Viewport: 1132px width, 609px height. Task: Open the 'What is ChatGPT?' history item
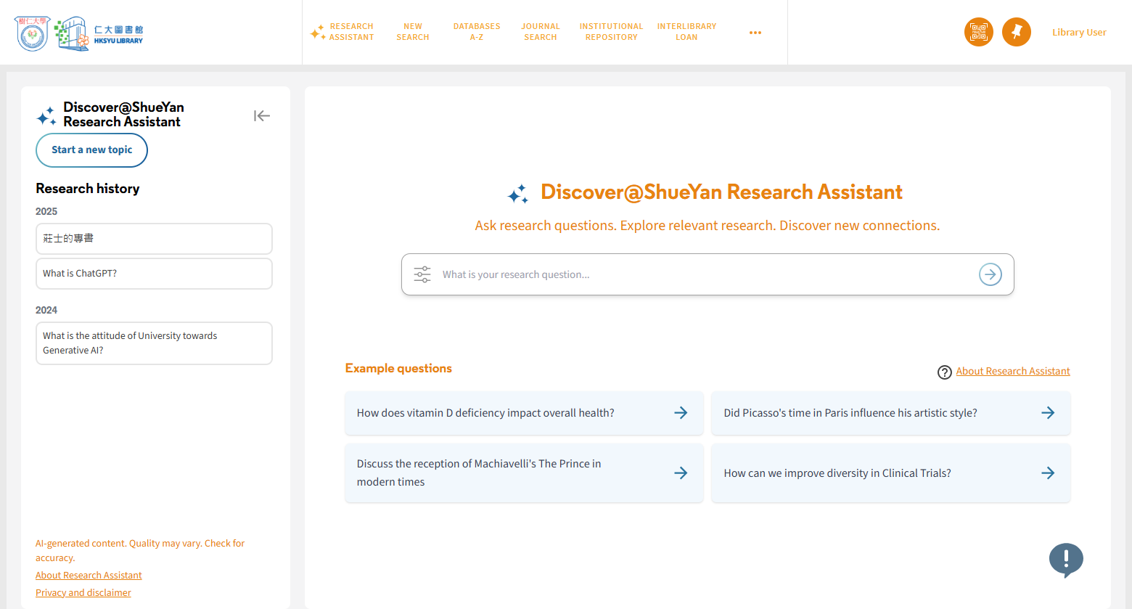154,274
